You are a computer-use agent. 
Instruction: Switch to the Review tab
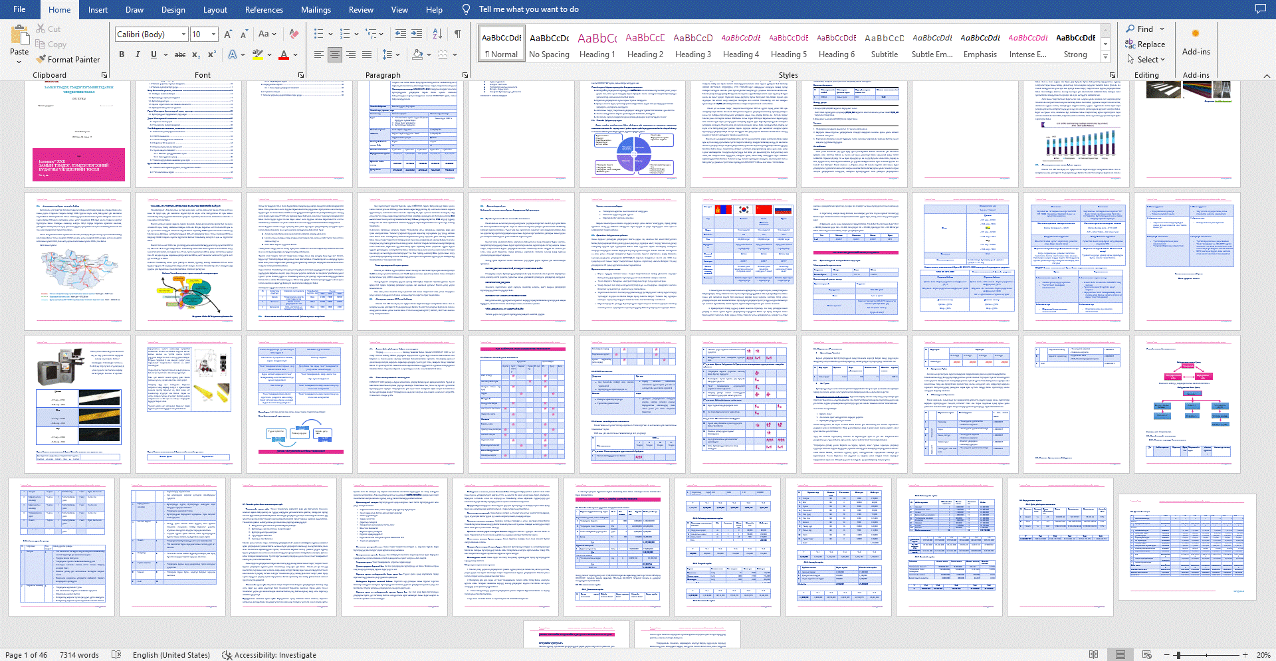(361, 9)
